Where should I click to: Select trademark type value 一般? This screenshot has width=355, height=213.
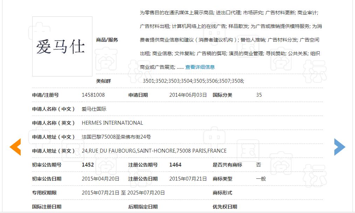(261, 179)
